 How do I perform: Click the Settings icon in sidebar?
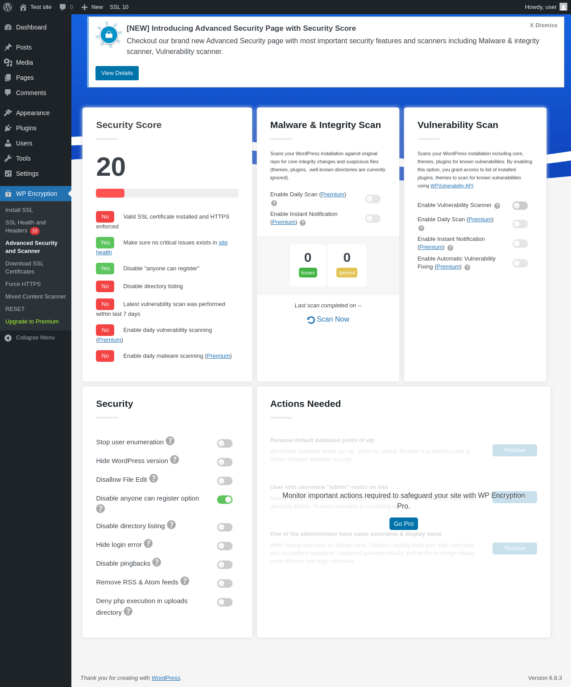8,174
